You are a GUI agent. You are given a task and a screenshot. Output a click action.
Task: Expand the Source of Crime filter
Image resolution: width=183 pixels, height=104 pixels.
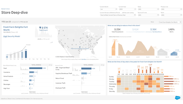click(148, 15)
